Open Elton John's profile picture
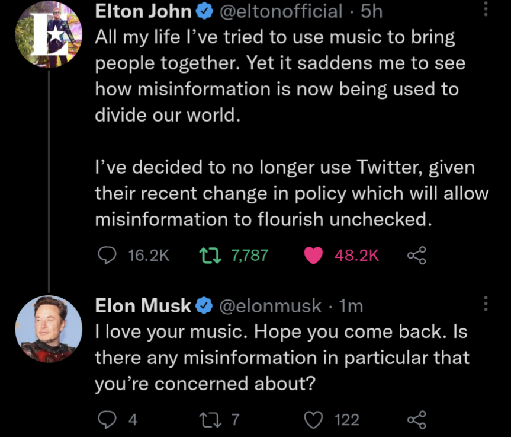The height and width of the screenshot is (437, 511). coord(49,34)
